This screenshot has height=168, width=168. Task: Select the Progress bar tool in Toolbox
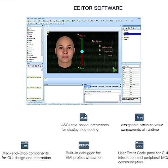pyautogui.click(x=31, y=39)
